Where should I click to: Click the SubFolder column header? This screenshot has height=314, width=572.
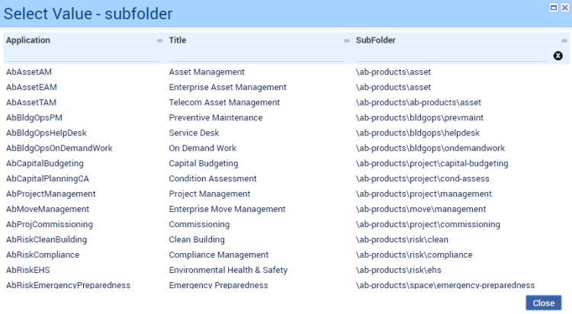tap(375, 40)
